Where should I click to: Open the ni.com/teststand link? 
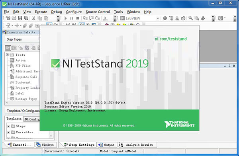tap(171, 39)
